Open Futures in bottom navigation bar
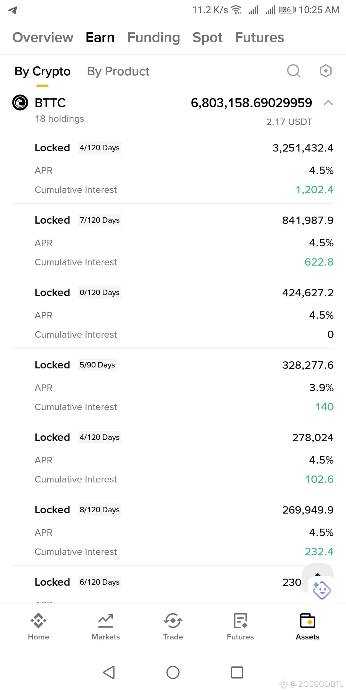346x692 pixels. pyautogui.click(x=240, y=626)
